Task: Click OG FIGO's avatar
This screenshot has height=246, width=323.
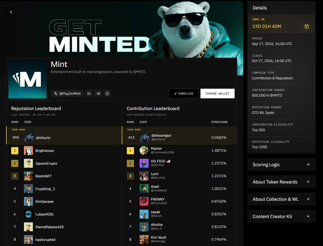Action: [x=144, y=164]
